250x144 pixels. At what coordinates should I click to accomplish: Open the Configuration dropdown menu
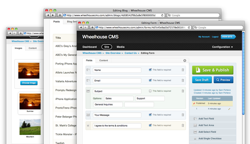[x=222, y=47]
